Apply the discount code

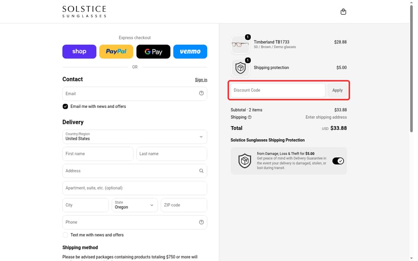tap(337, 90)
